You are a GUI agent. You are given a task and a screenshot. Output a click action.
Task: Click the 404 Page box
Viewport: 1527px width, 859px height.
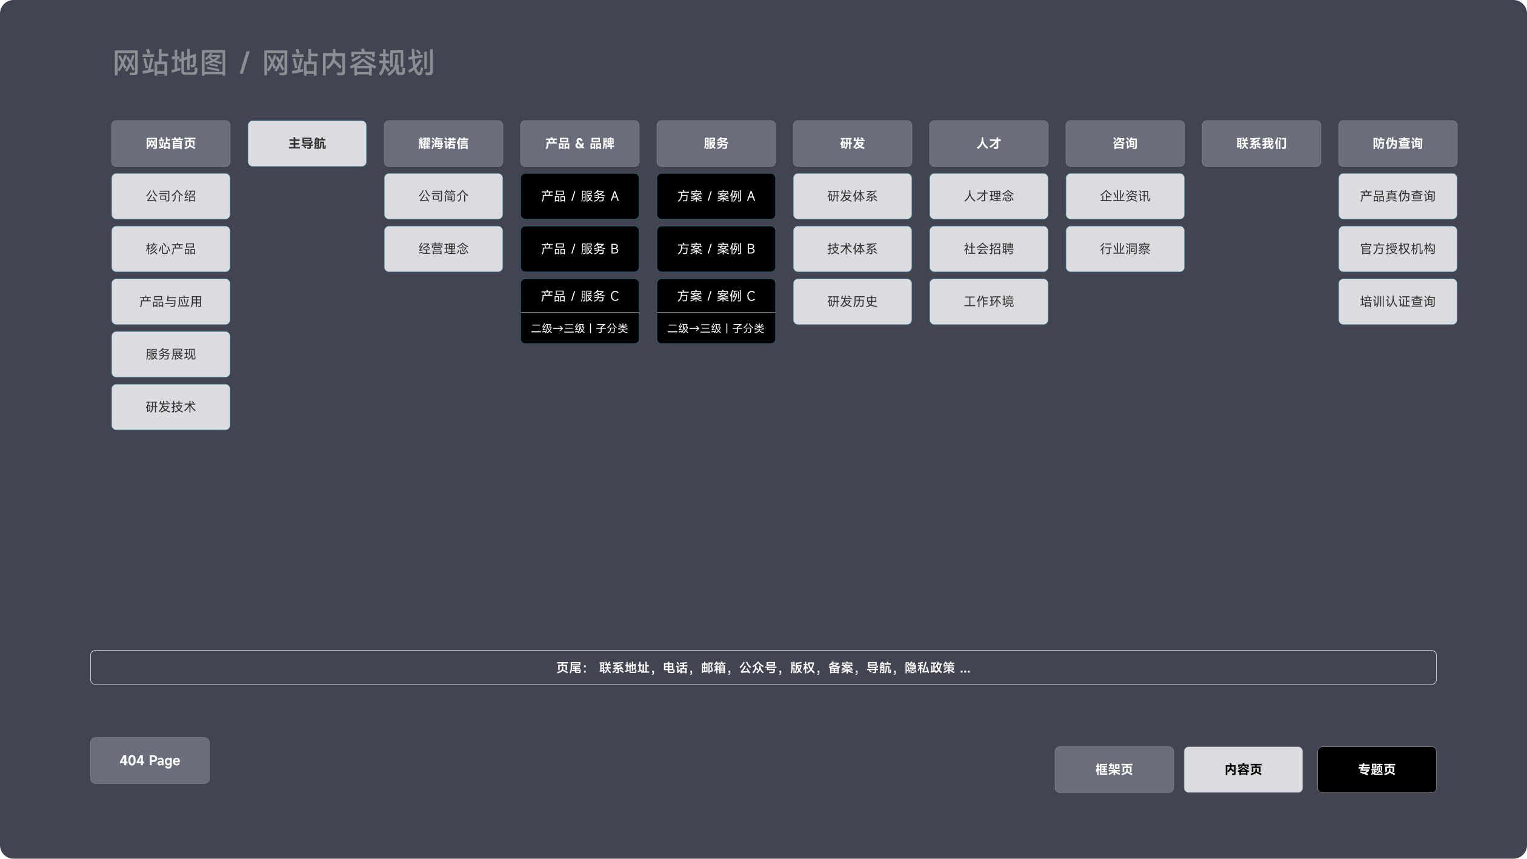point(150,761)
